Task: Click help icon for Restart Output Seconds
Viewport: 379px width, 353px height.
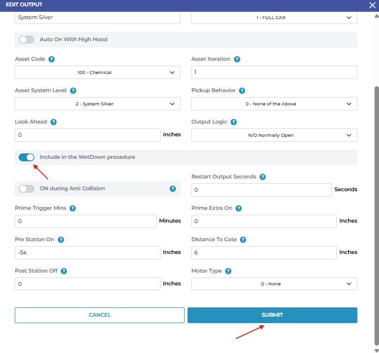Action: click(x=263, y=177)
